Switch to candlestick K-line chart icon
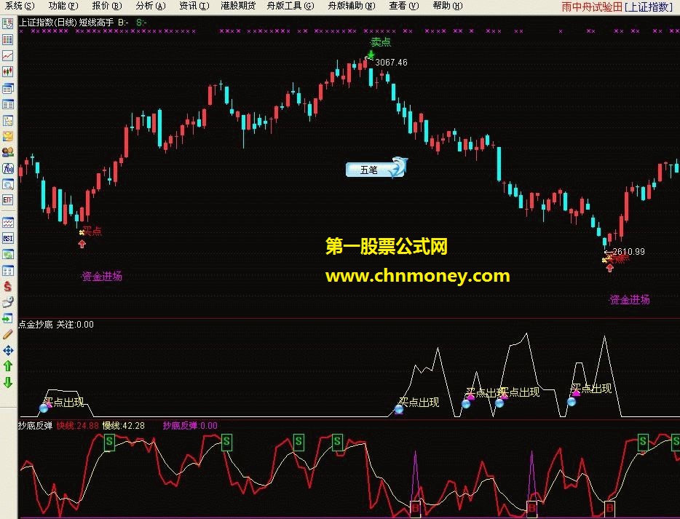 [x=7, y=71]
